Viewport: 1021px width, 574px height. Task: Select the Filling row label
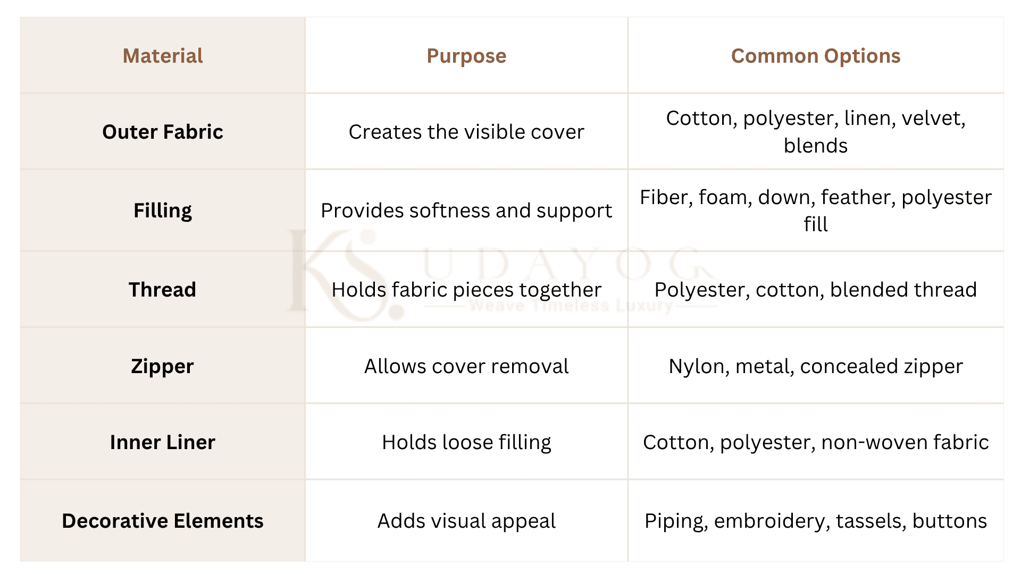[x=163, y=210]
